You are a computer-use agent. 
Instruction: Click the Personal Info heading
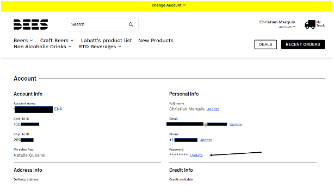[184, 94]
